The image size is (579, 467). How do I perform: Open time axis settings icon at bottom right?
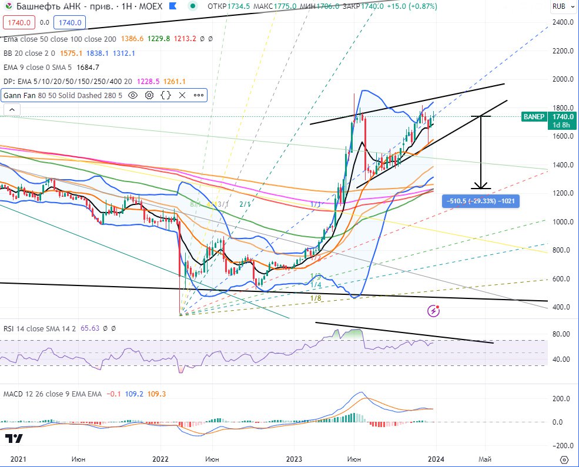click(564, 459)
